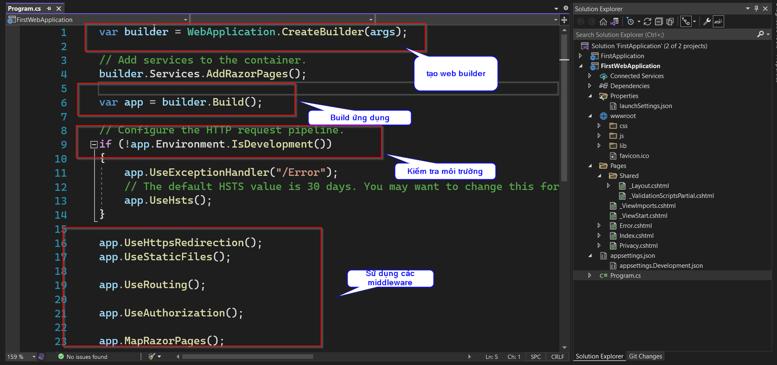The height and width of the screenshot is (365, 777).
Task: Click vertical scrollbar down arrow in editor
Action: click(564, 348)
